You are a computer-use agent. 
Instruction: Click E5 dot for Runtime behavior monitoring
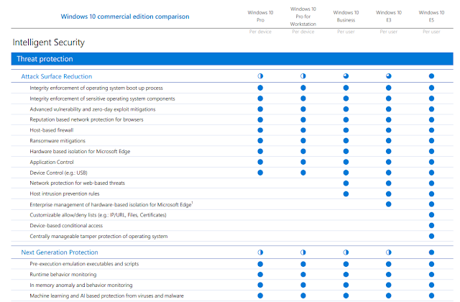[431, 275]
